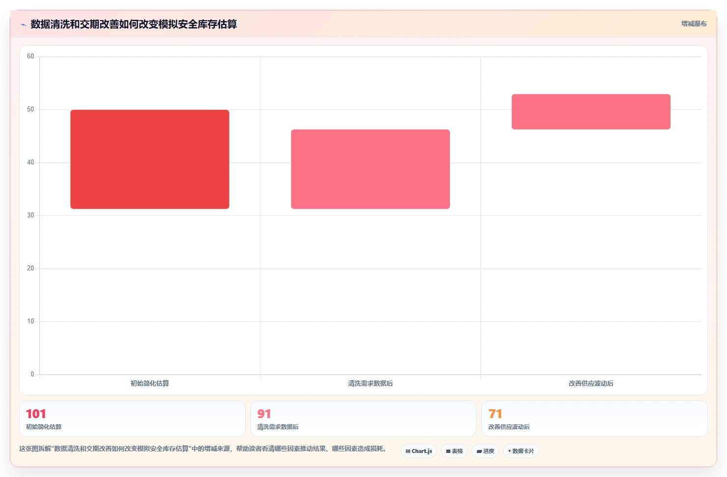Click the y-axis value 50
The image size is (727, 477).
[x=30, y=109]
